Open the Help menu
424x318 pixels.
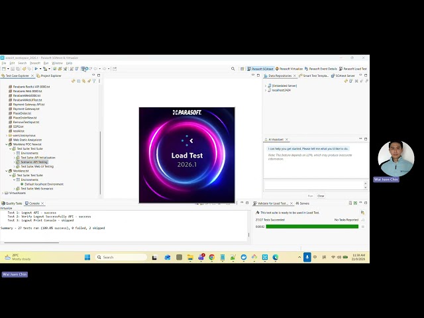click(69, 63)
